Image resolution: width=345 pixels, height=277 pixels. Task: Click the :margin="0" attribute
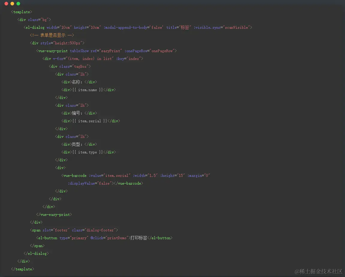click(x=199, y=175)
